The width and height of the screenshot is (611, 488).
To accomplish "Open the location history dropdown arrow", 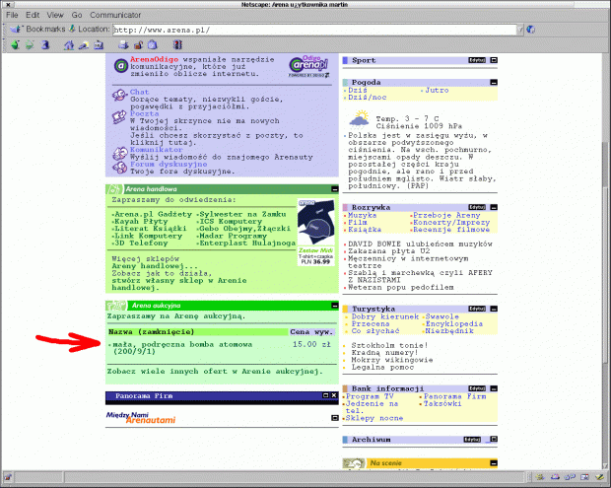I will [520, 30].
